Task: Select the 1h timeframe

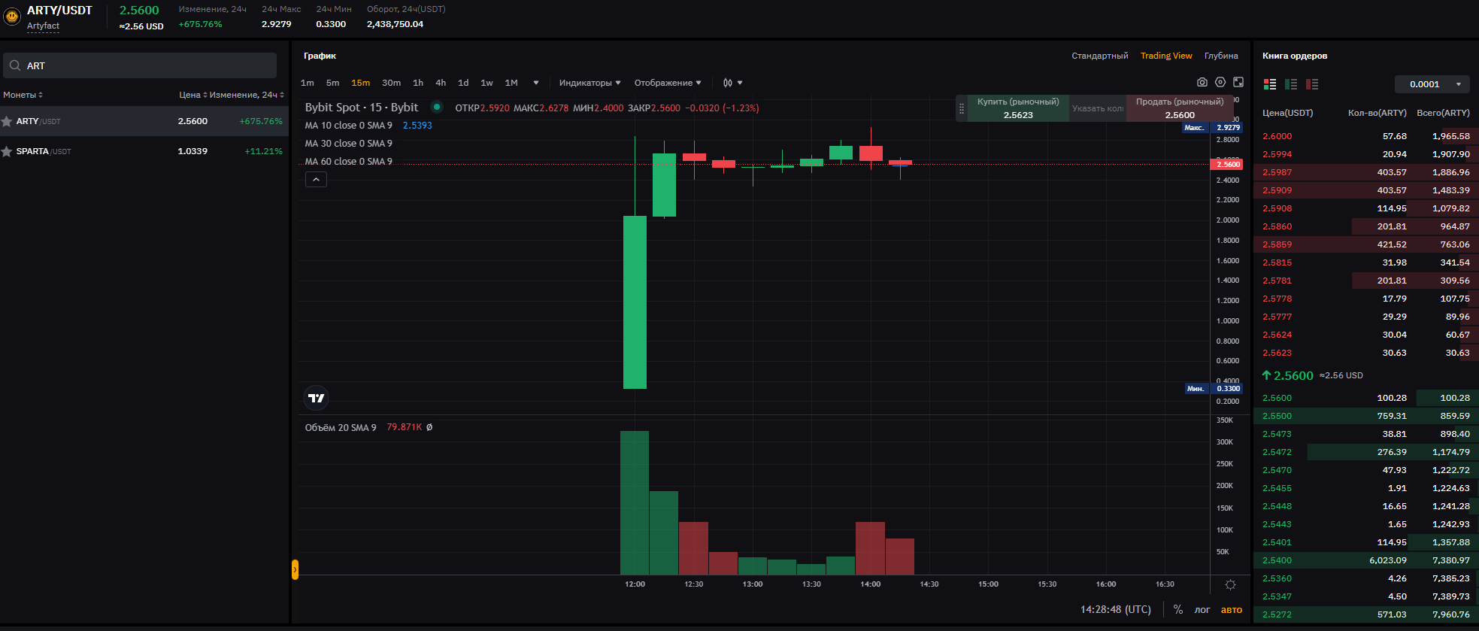Action: click(418, 83)
